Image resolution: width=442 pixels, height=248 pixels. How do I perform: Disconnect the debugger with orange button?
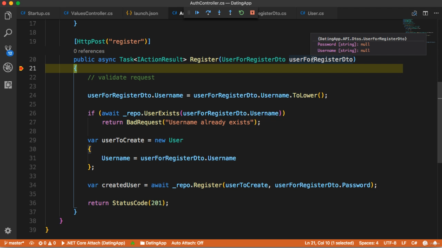252,13
